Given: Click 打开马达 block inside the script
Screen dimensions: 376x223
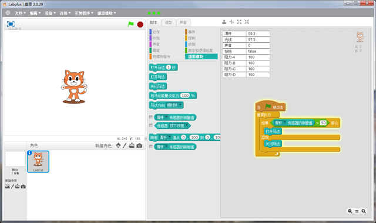Looking at the screenshot, I should 273,131.
